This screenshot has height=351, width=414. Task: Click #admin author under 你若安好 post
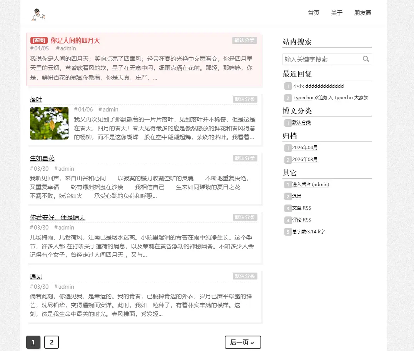[64, 228]
